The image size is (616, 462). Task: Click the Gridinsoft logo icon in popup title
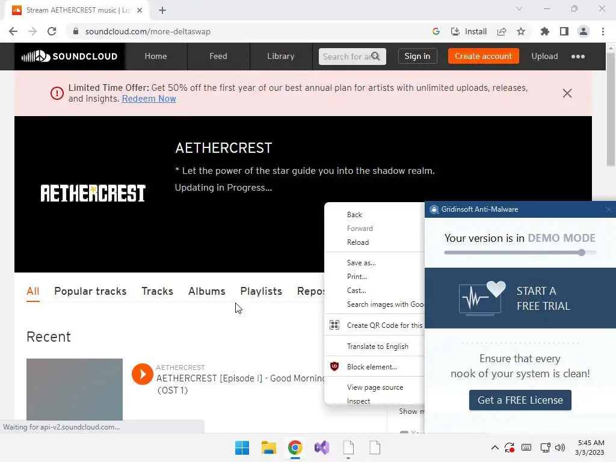434,209
